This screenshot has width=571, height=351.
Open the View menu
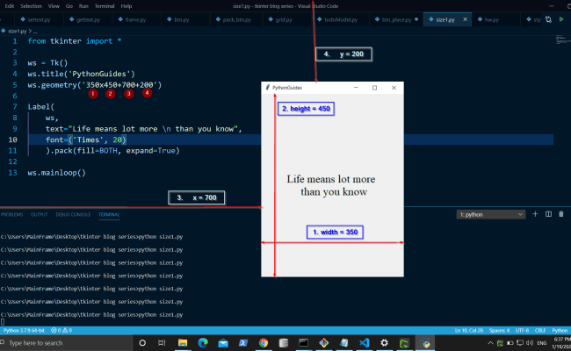click(54, 6)
